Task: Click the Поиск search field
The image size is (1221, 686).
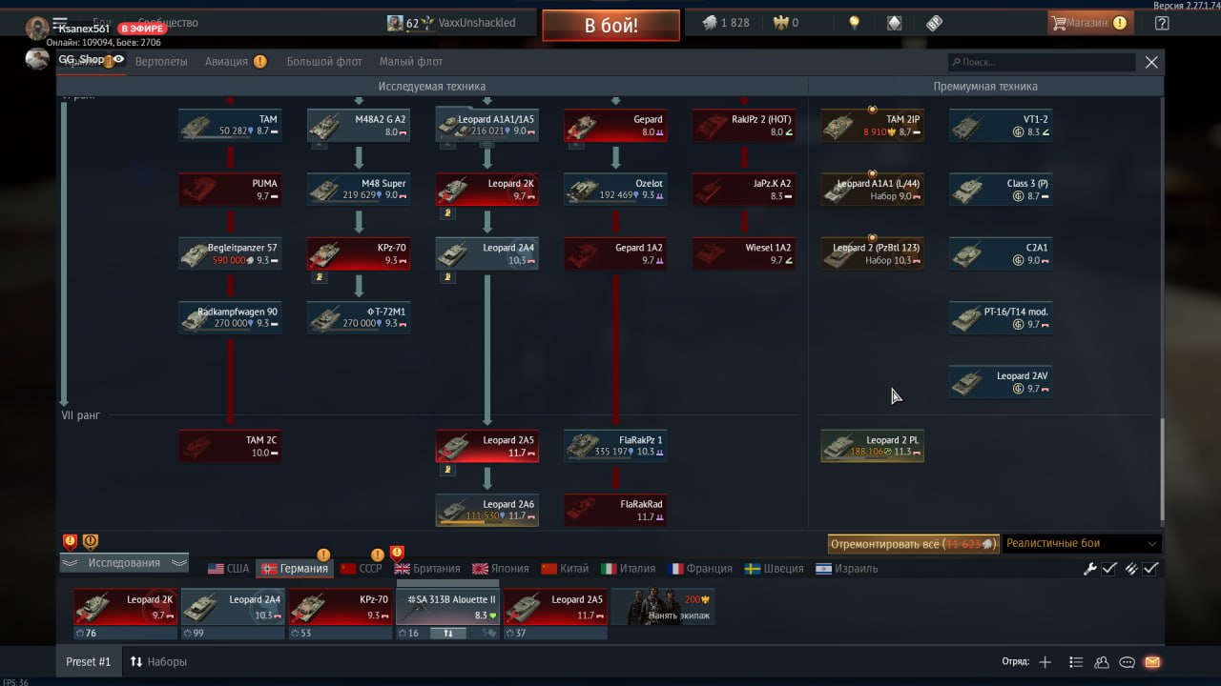Action: 1042,62
